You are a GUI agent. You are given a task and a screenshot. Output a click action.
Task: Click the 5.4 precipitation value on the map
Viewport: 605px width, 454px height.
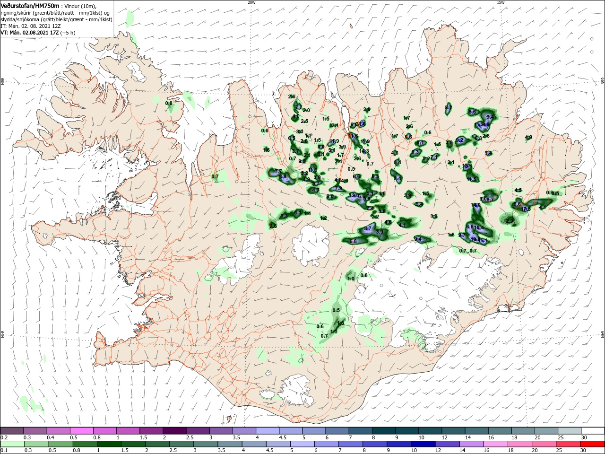[419, 204]
